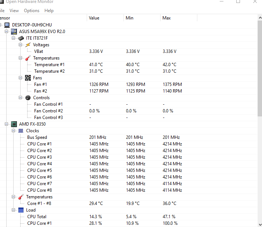The width and height of the screenshot is (262, 227).
Task: Click the thermometer icon beside CPU Temperatures
Action: 21,197
